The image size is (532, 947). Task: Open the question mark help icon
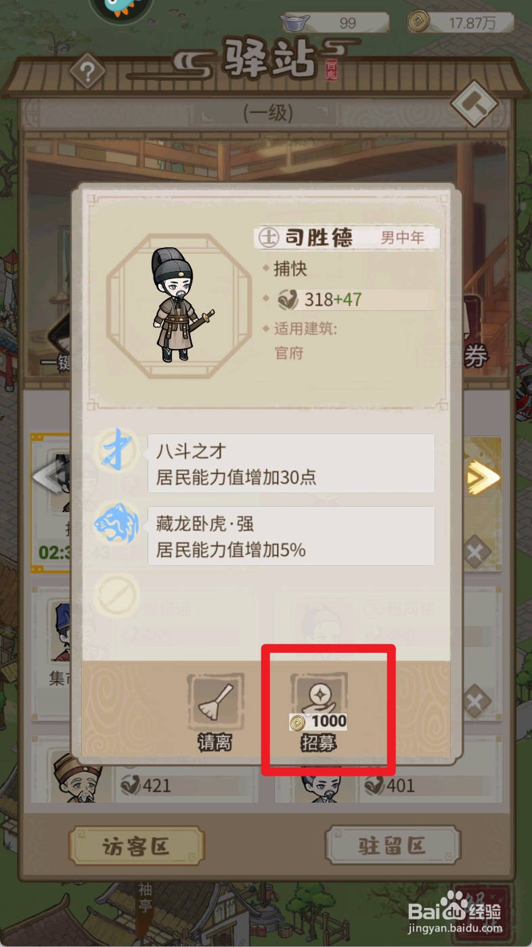pos(87,70)
